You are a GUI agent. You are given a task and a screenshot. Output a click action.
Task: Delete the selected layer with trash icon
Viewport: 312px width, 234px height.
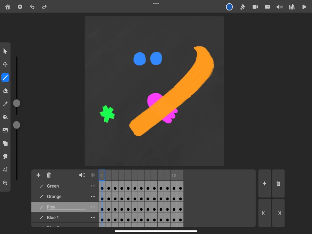[x=49, y=175]
